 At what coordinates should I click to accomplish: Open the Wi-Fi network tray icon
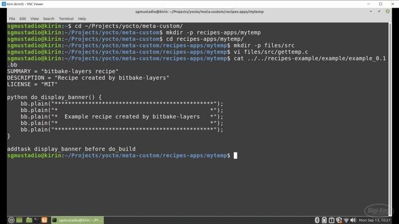click(346, 220)
